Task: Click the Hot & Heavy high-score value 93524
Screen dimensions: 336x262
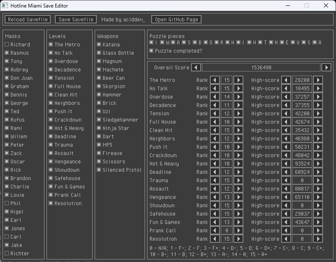Action: click(x=302, y=163)
